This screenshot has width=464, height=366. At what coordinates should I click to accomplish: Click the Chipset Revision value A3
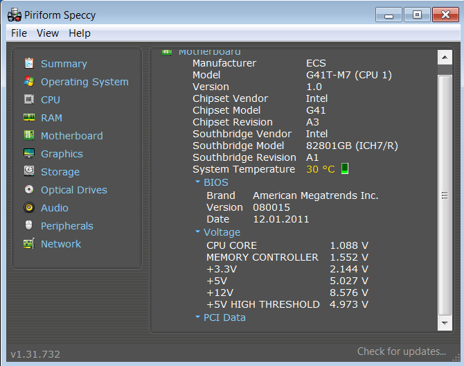point(312,122)
